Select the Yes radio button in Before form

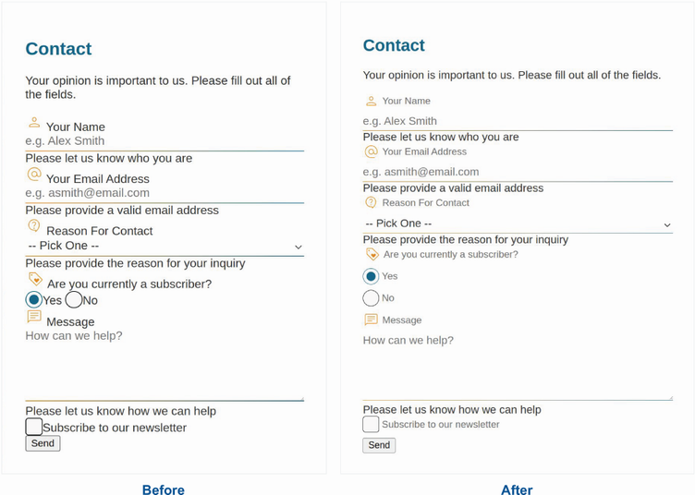[x=34, y=299]
